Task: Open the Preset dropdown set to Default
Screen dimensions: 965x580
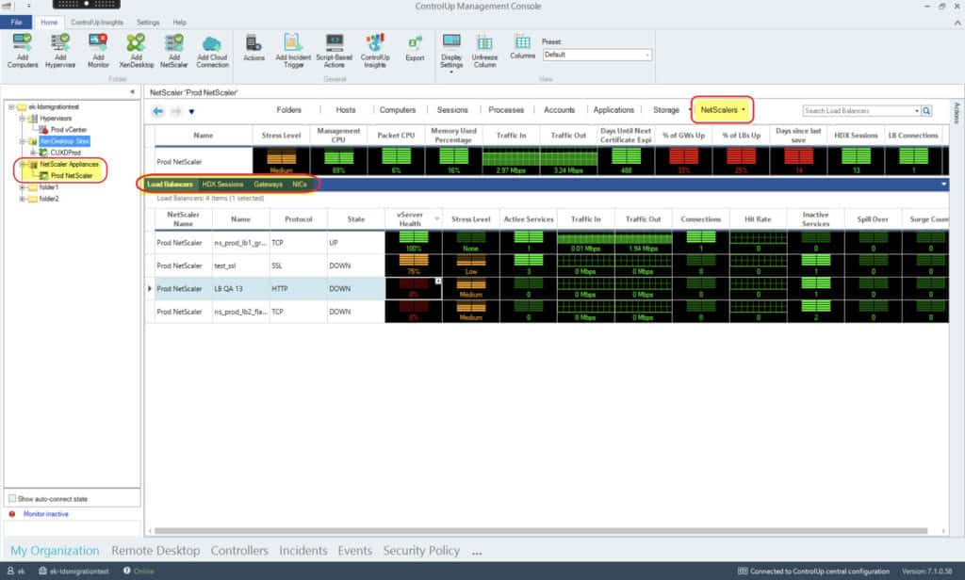Action: click(x=597, y=55)
